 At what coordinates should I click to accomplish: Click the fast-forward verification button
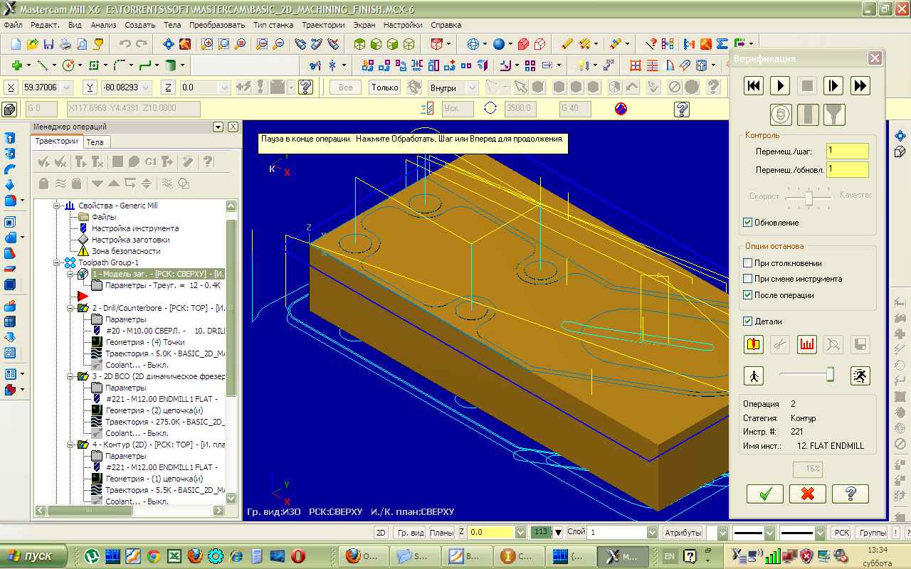(x=860, y=86)
